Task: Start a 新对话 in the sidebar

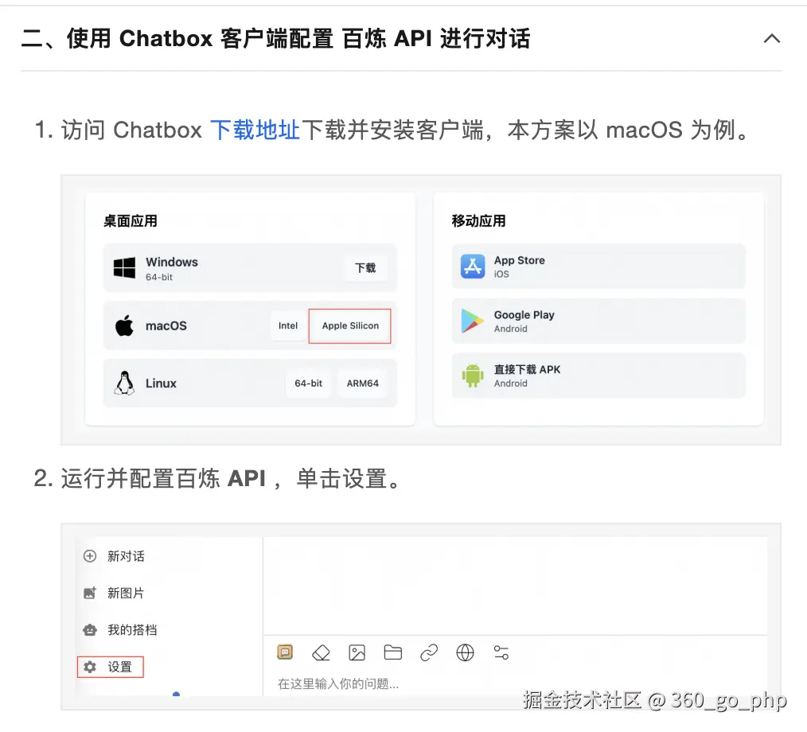Action: 126,556
